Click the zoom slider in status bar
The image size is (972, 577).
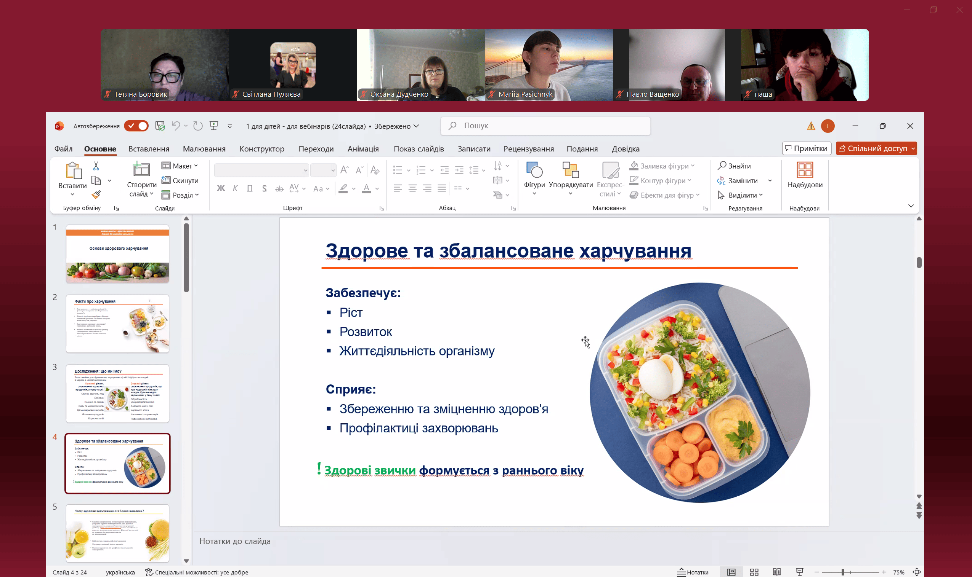click(850, 572)
